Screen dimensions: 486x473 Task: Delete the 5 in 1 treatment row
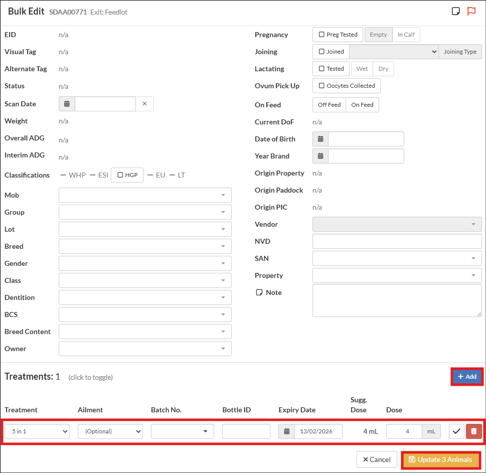tap(474, 431)
